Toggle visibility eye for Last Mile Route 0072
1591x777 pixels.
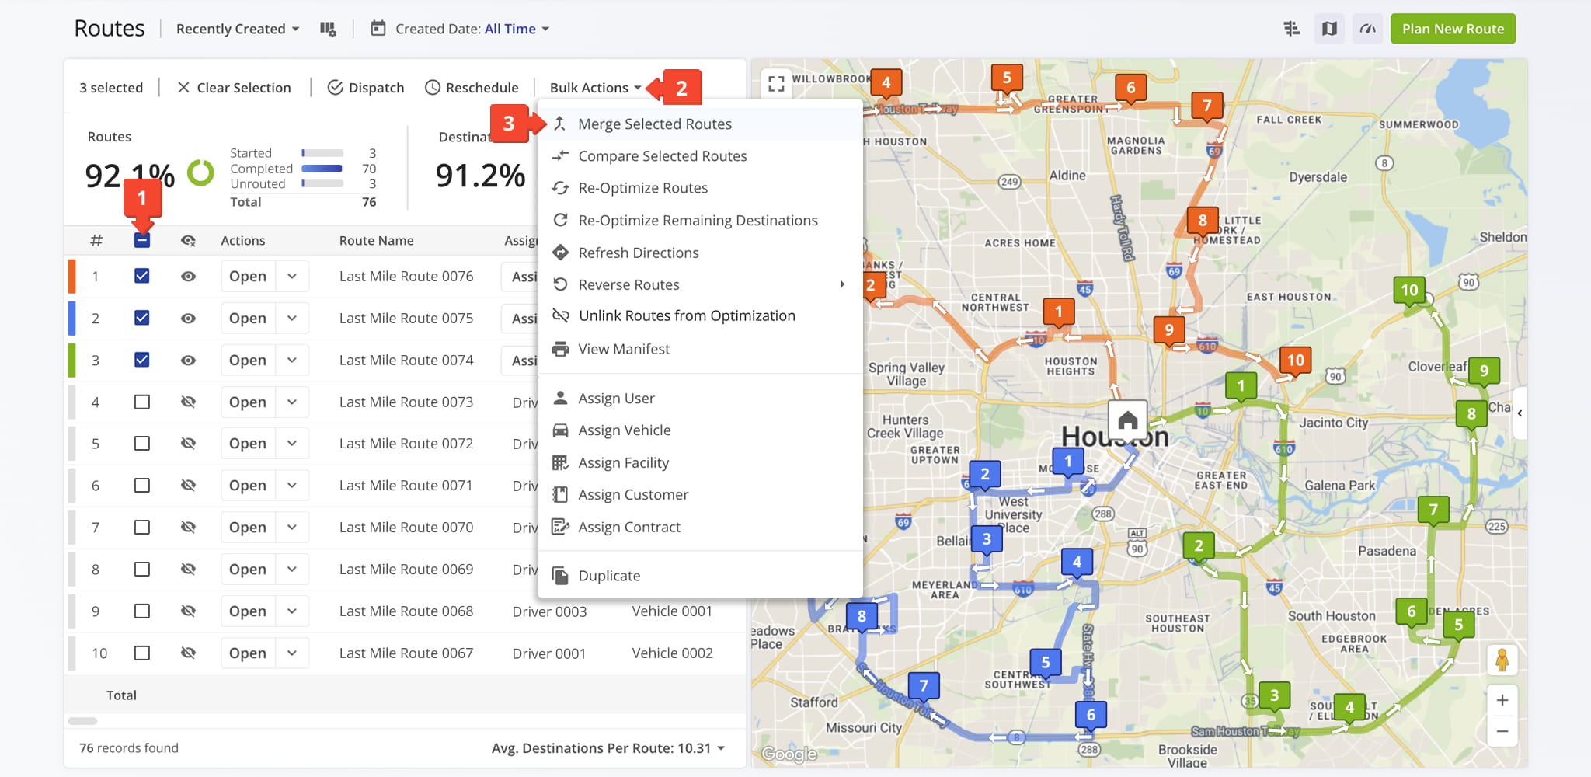tap(189, 443)
